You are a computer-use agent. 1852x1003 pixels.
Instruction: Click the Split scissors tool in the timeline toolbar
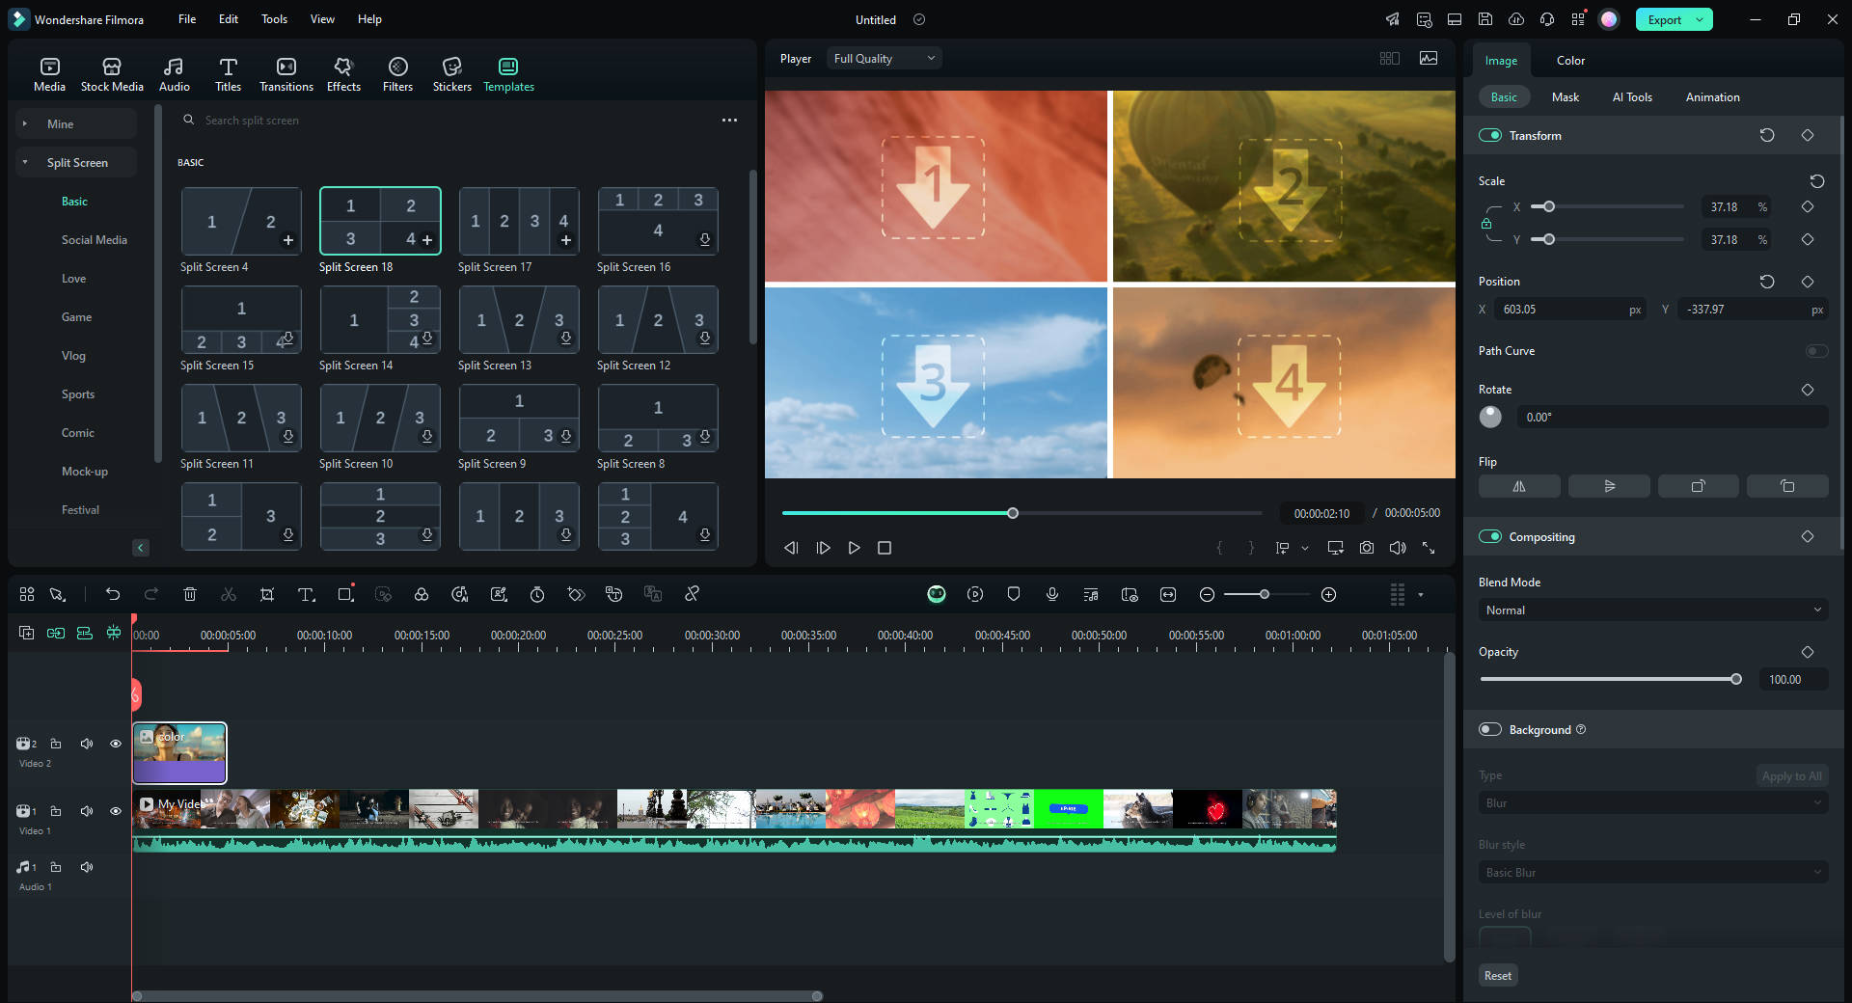[x=229, y=594]
